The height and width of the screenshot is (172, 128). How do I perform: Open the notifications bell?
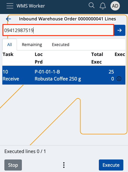pyautogui.click(x=103, y=6)
